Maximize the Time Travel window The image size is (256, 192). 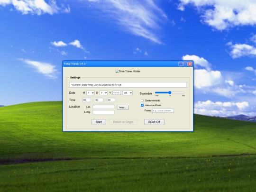tap(185, 64)
